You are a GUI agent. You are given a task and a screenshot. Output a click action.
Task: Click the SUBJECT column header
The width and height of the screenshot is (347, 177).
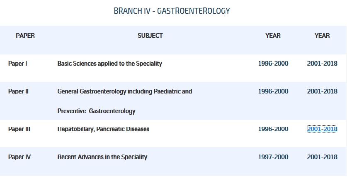pyautogui.click(x=150, y=36)
